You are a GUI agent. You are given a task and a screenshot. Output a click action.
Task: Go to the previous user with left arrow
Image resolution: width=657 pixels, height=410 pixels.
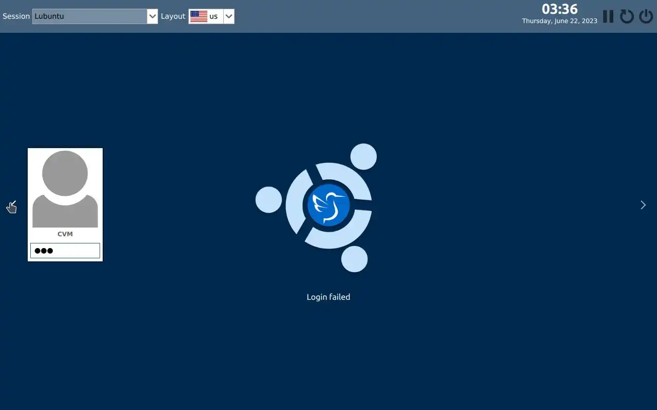coord(13,205)
